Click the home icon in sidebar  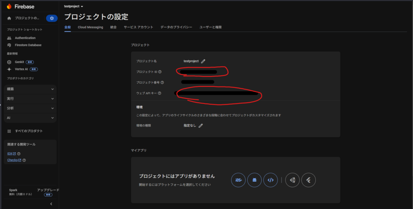[x=9, y=18]
